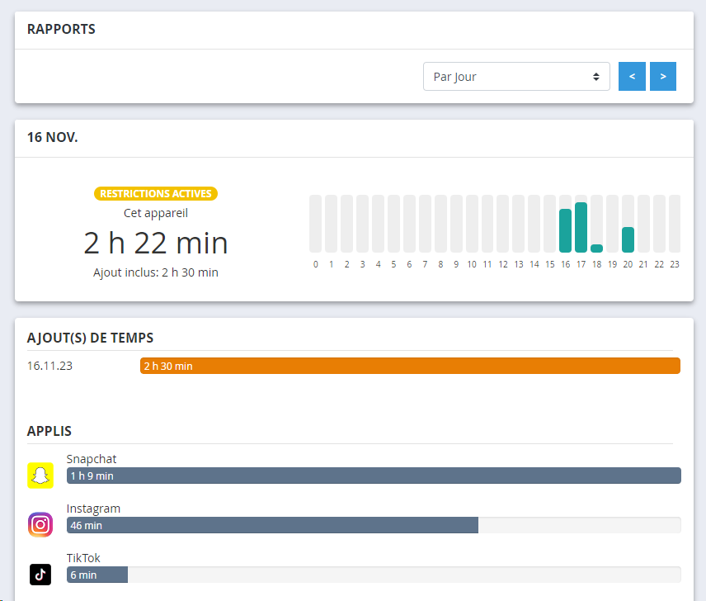706x601 pixels.
Task: Click TikTok 6 min usage bar
Action: pos(97,575)
